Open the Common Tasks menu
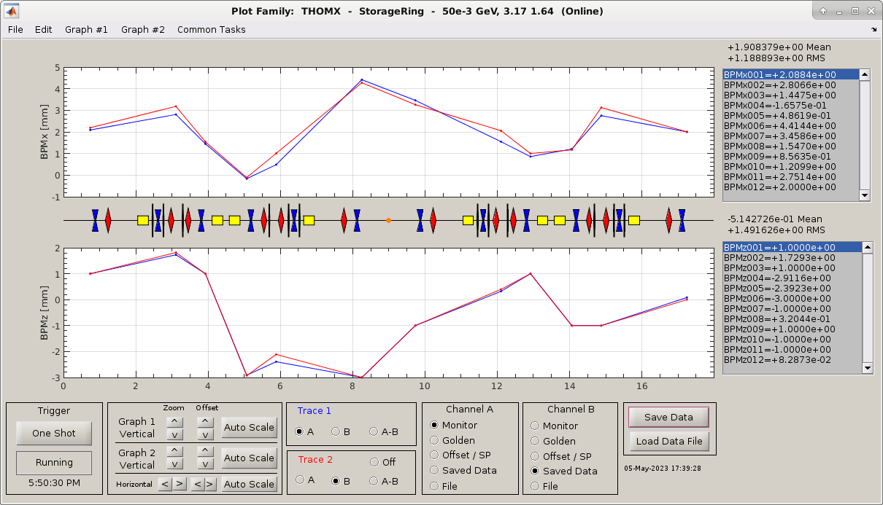 click(x=211, y=30)
